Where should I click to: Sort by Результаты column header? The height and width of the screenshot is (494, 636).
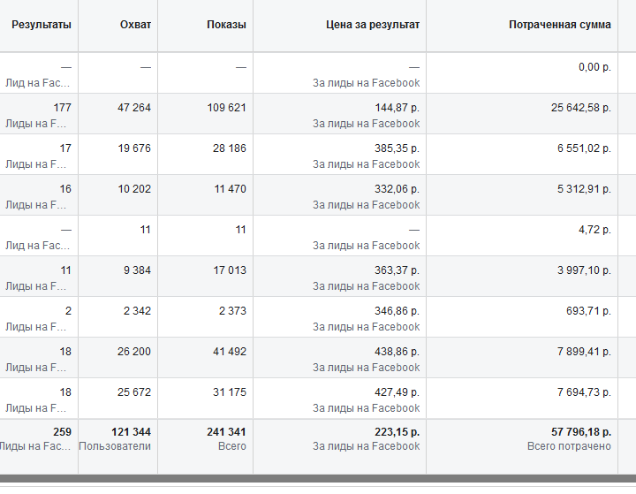(42, 25)
